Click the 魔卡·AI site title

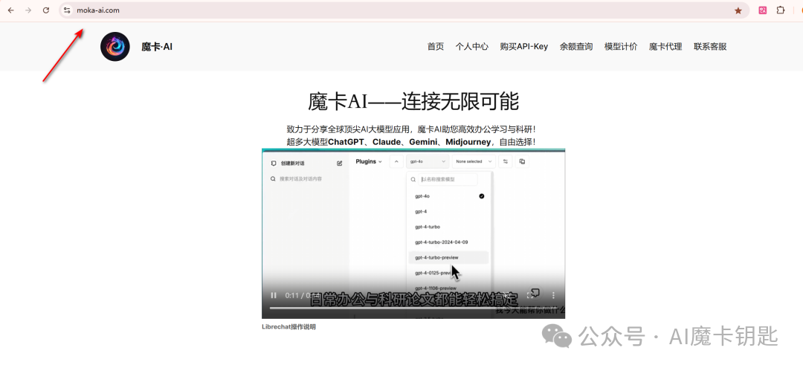pyautogui.click(x=157, y=47)
